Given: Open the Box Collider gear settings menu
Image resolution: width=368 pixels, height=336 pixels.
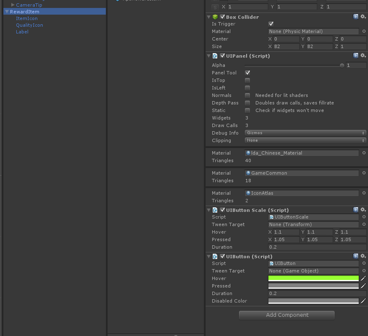Looking at the screenshot, I should pyautogui.click(x=363, y=17).
